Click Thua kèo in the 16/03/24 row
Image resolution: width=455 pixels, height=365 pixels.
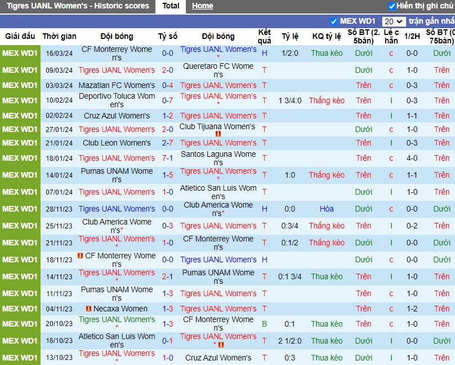coord(327,54)
